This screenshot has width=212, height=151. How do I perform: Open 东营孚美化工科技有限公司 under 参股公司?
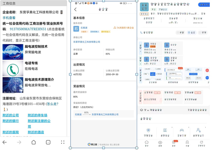pos(87,42)
